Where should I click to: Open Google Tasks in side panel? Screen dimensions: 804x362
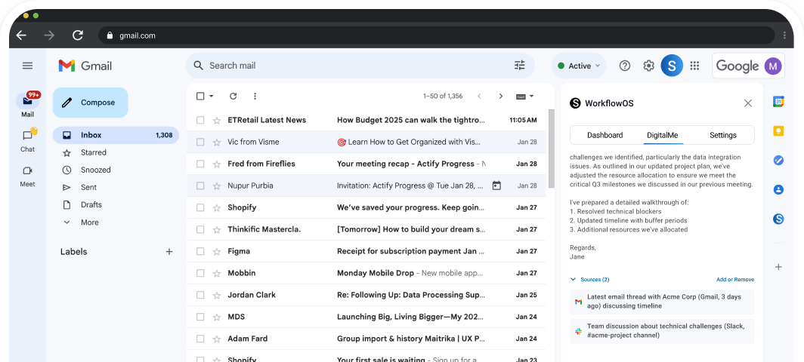coord(778,161)
